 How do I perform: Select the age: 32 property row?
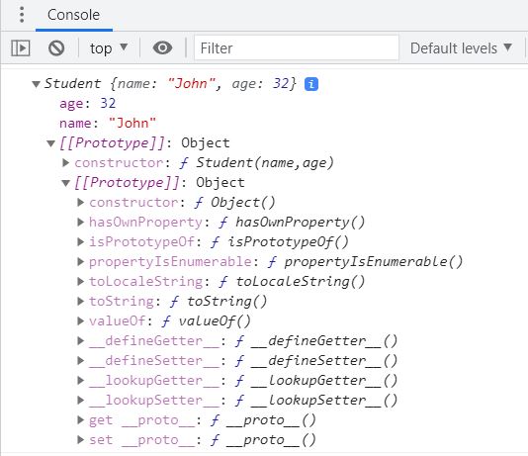point(88,104)
